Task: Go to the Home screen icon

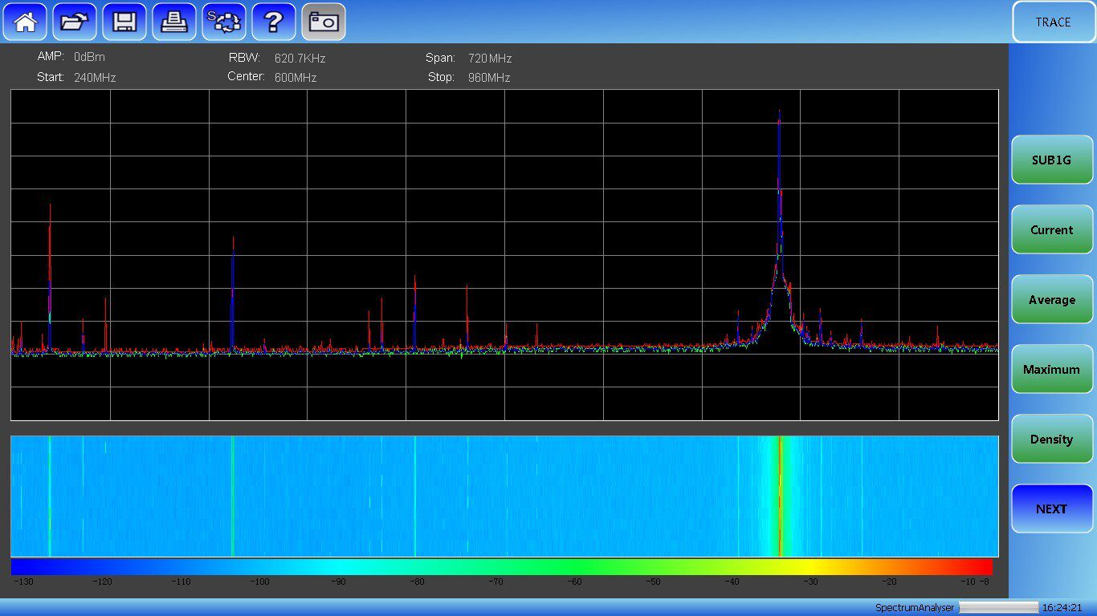Action: pos(25,22)
